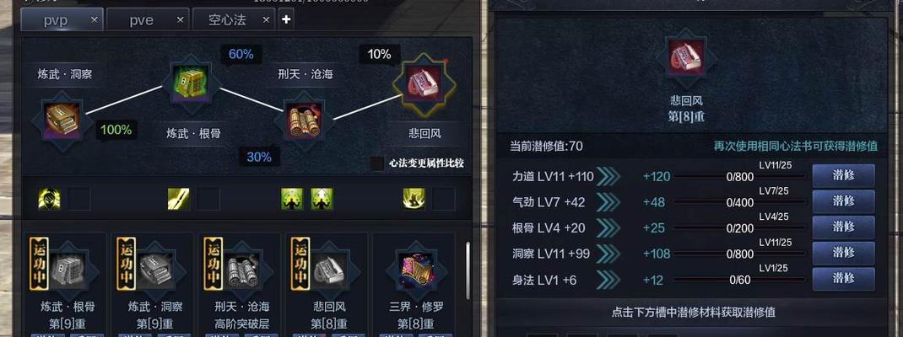Close the pvp tab
This screenshot has width=903, height=337.
click(x=94, y=20)
